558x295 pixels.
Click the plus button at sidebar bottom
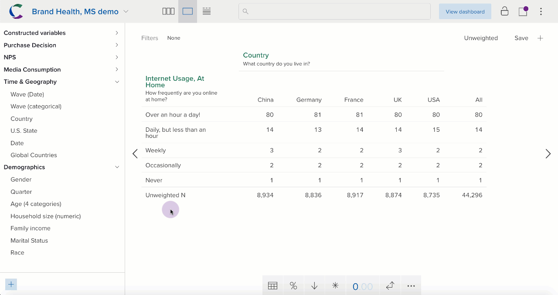11,285
